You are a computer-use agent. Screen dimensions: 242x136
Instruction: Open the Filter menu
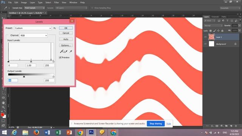click(56, 3)
